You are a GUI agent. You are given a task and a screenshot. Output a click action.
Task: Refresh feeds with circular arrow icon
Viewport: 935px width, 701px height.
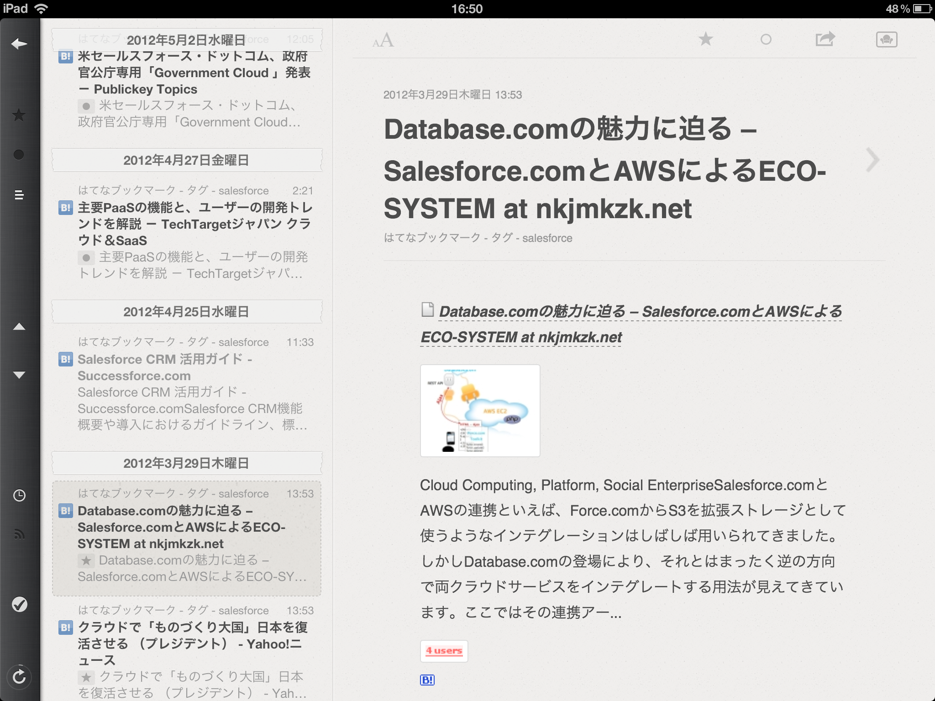(x=19, y=677)
